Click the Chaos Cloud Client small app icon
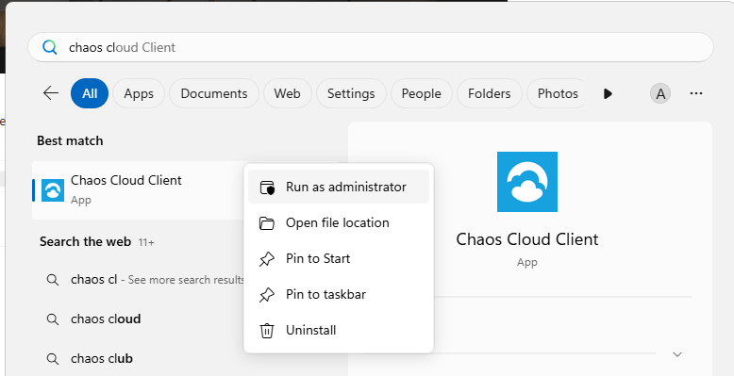The height and width of the screenshot is (376, 734). pyautogui.click(x=53, y=190)
